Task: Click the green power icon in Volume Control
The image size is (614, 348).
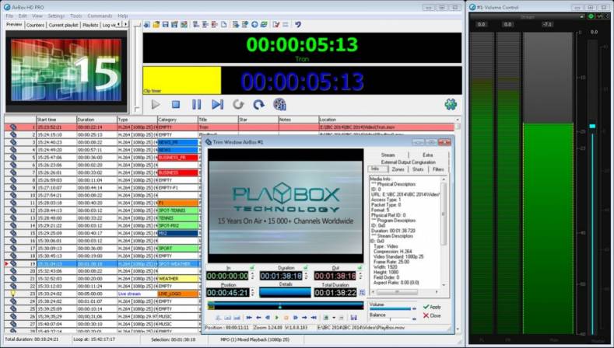Action: [592, 16]
